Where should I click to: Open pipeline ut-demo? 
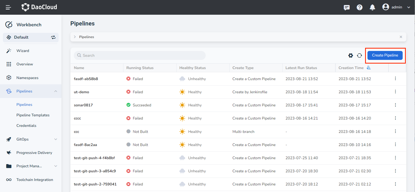click(x=81, y=92)
